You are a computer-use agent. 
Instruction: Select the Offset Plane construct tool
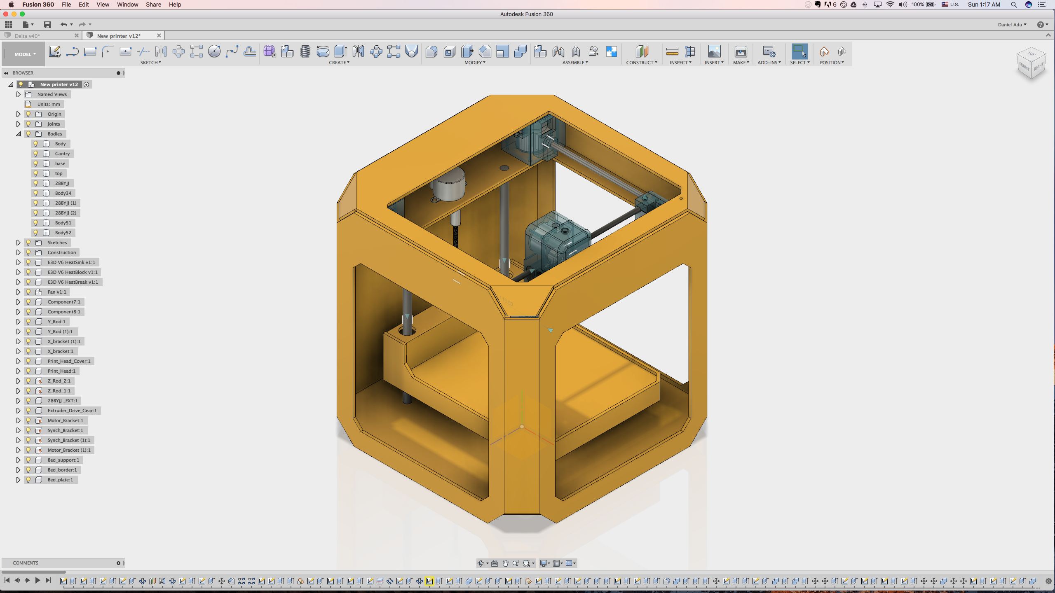click(642, 51)
